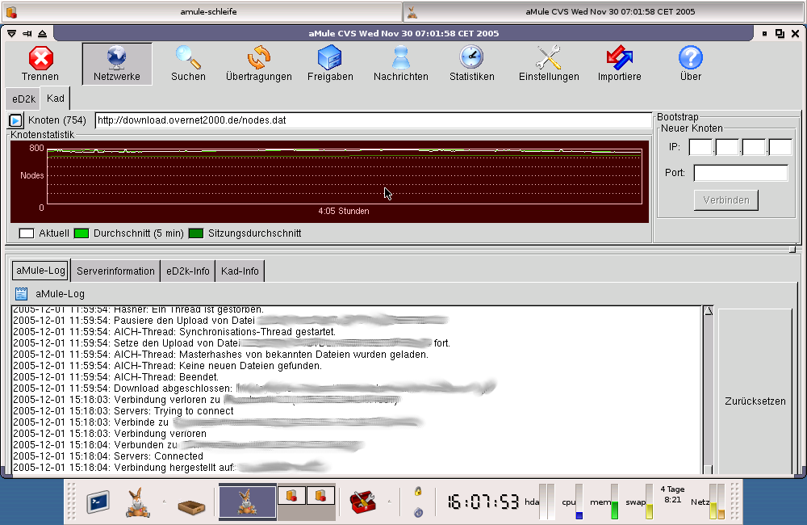The image size is (807, 525).
Task: Click the blue arrow next to Knoten
Action: click(16, 120)
